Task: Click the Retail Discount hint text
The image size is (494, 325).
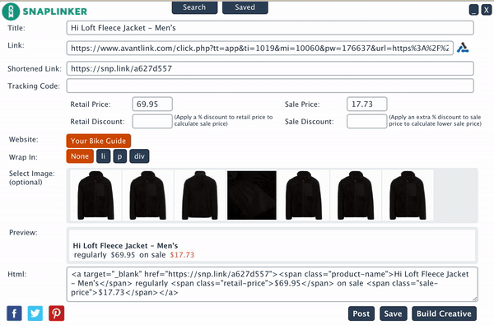Action: point(223,120)
